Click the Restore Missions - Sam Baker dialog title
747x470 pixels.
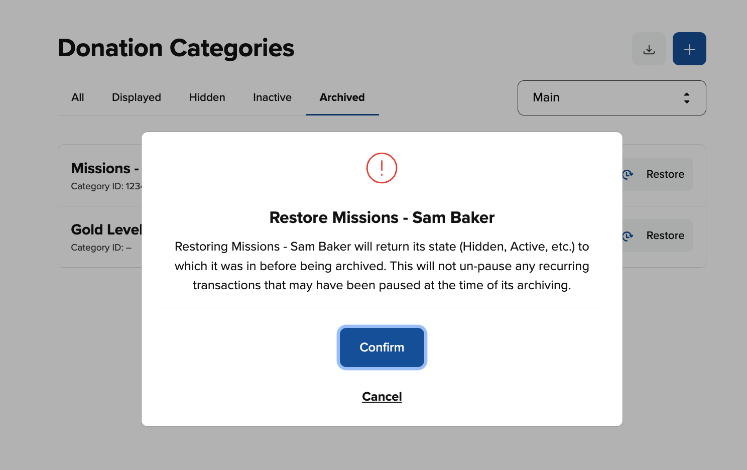382,217
